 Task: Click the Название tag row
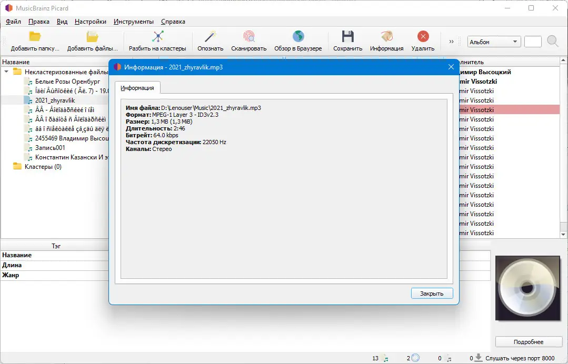coord(55,255)
